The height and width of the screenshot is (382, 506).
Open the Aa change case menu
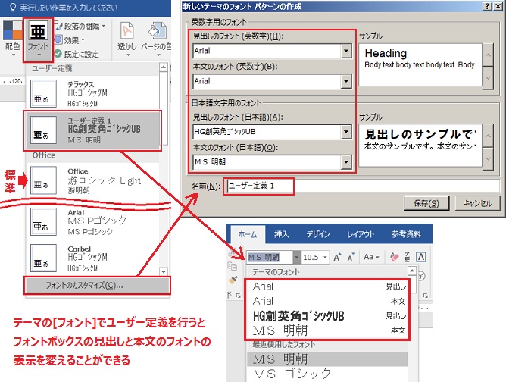[x=371, y=257]
